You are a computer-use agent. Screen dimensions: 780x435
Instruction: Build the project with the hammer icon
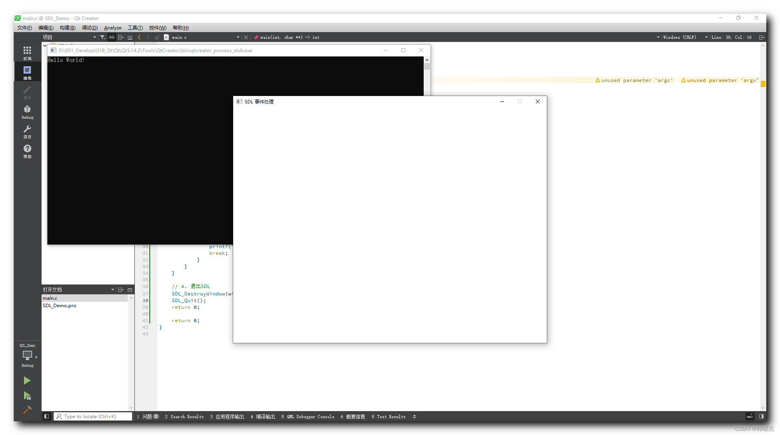(27, 410)
